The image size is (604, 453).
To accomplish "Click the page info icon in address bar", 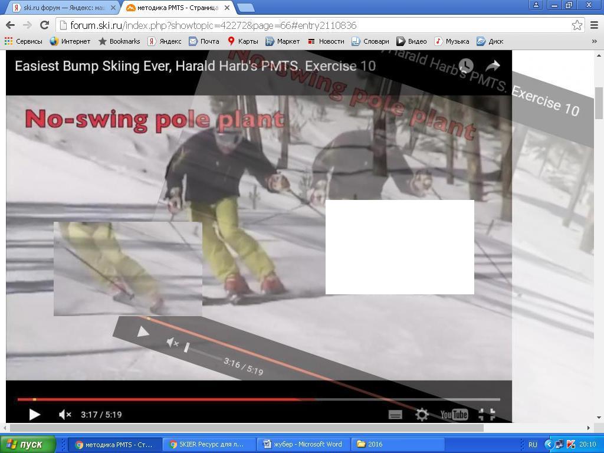I will (63, 25).
